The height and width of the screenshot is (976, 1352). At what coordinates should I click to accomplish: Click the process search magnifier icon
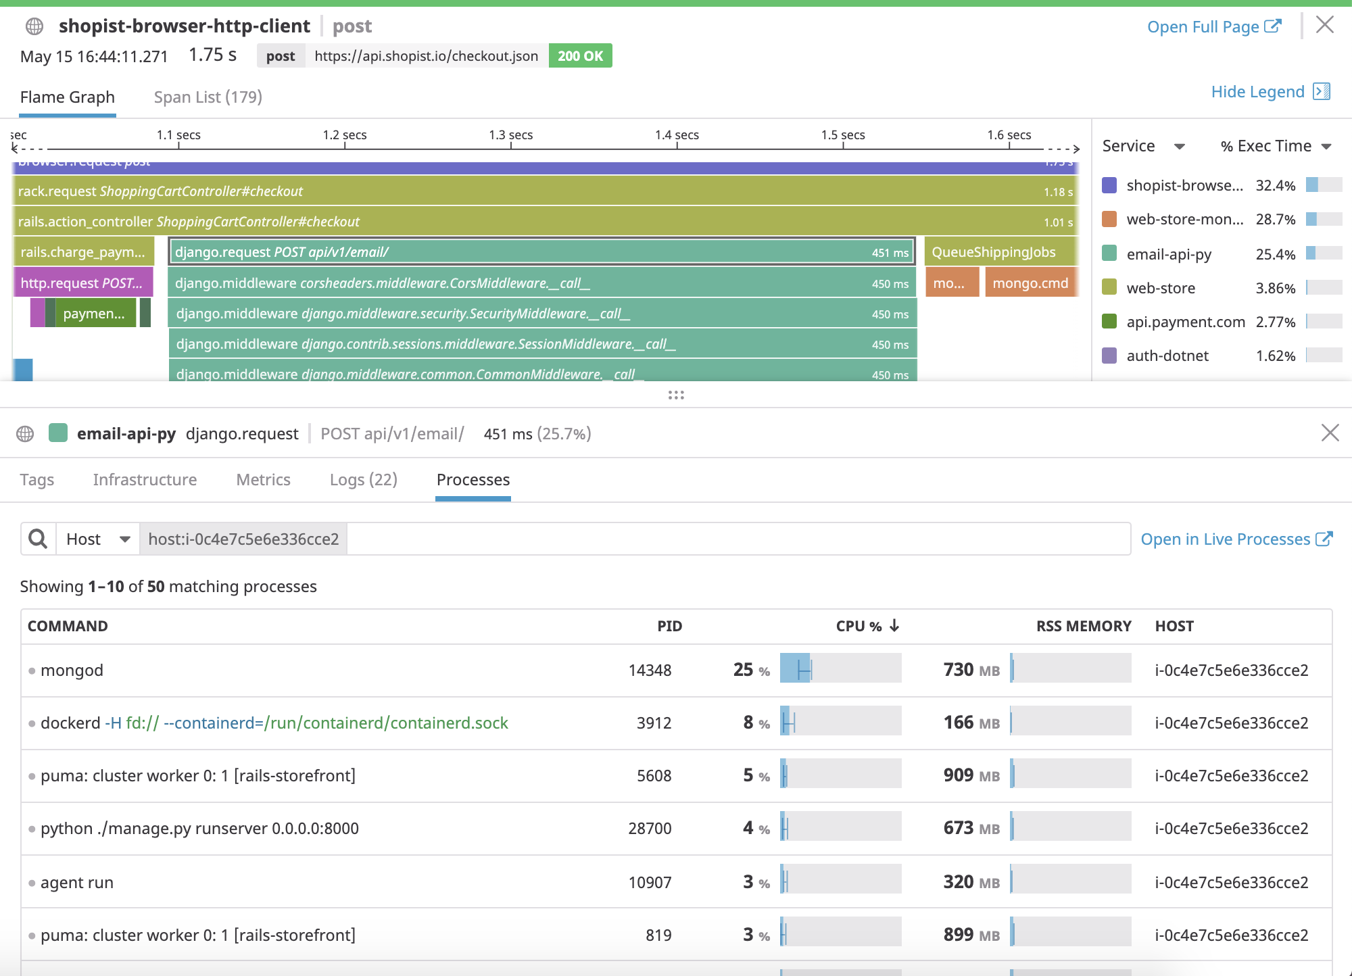click(x=38, y=539)
